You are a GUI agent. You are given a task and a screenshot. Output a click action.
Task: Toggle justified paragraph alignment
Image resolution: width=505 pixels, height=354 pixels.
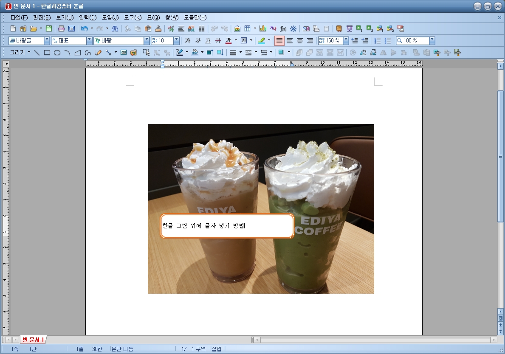[x=279, y=41]
